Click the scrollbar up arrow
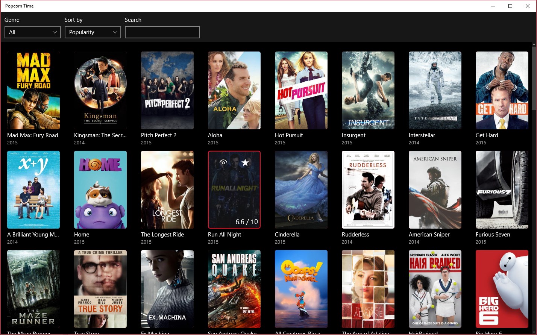Image resolution: width=537 pixels, height=335 pixels. point(534,44)
